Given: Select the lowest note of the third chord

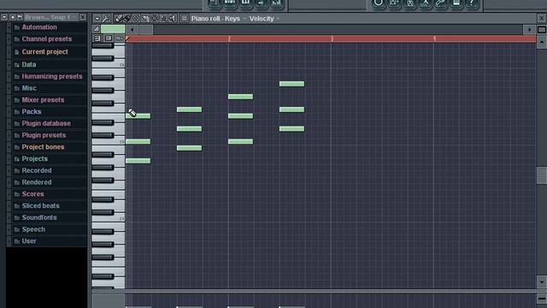Looking at the screenshot, I should click(x=240, y=142).
